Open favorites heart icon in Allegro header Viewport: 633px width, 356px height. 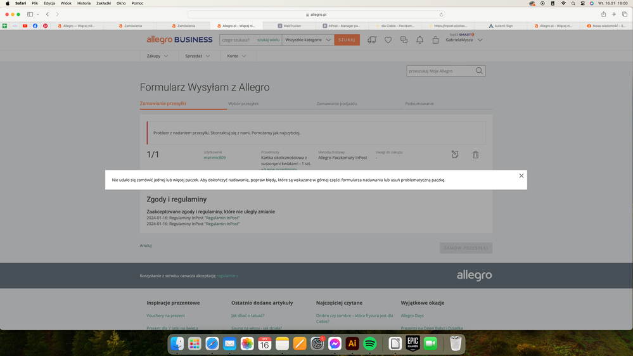coord(388,40)
